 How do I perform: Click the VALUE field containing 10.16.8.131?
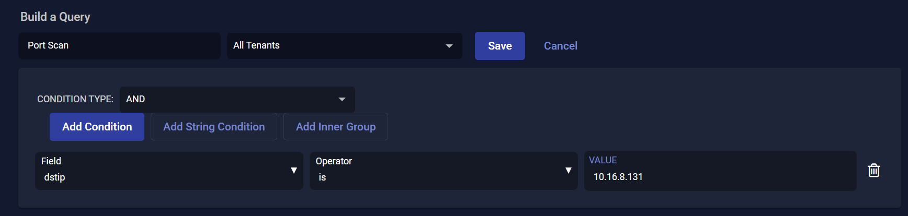tap(720, 177)
